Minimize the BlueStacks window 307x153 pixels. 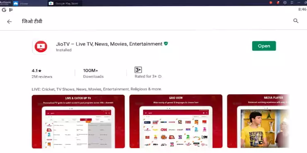[299, 2]
